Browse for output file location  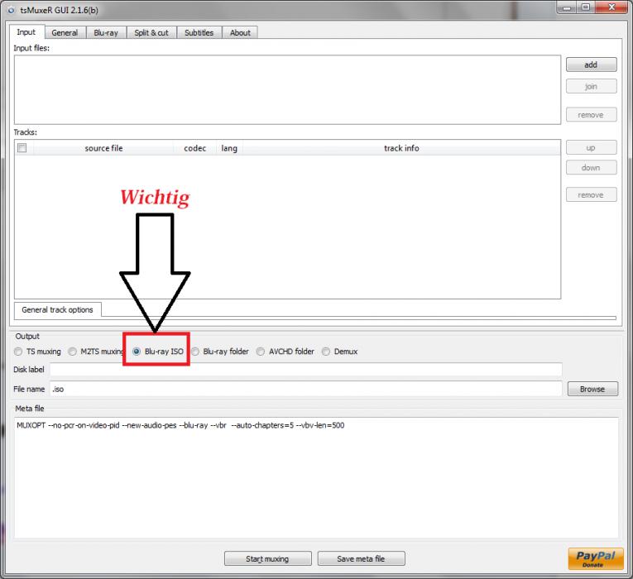[592, 389]
